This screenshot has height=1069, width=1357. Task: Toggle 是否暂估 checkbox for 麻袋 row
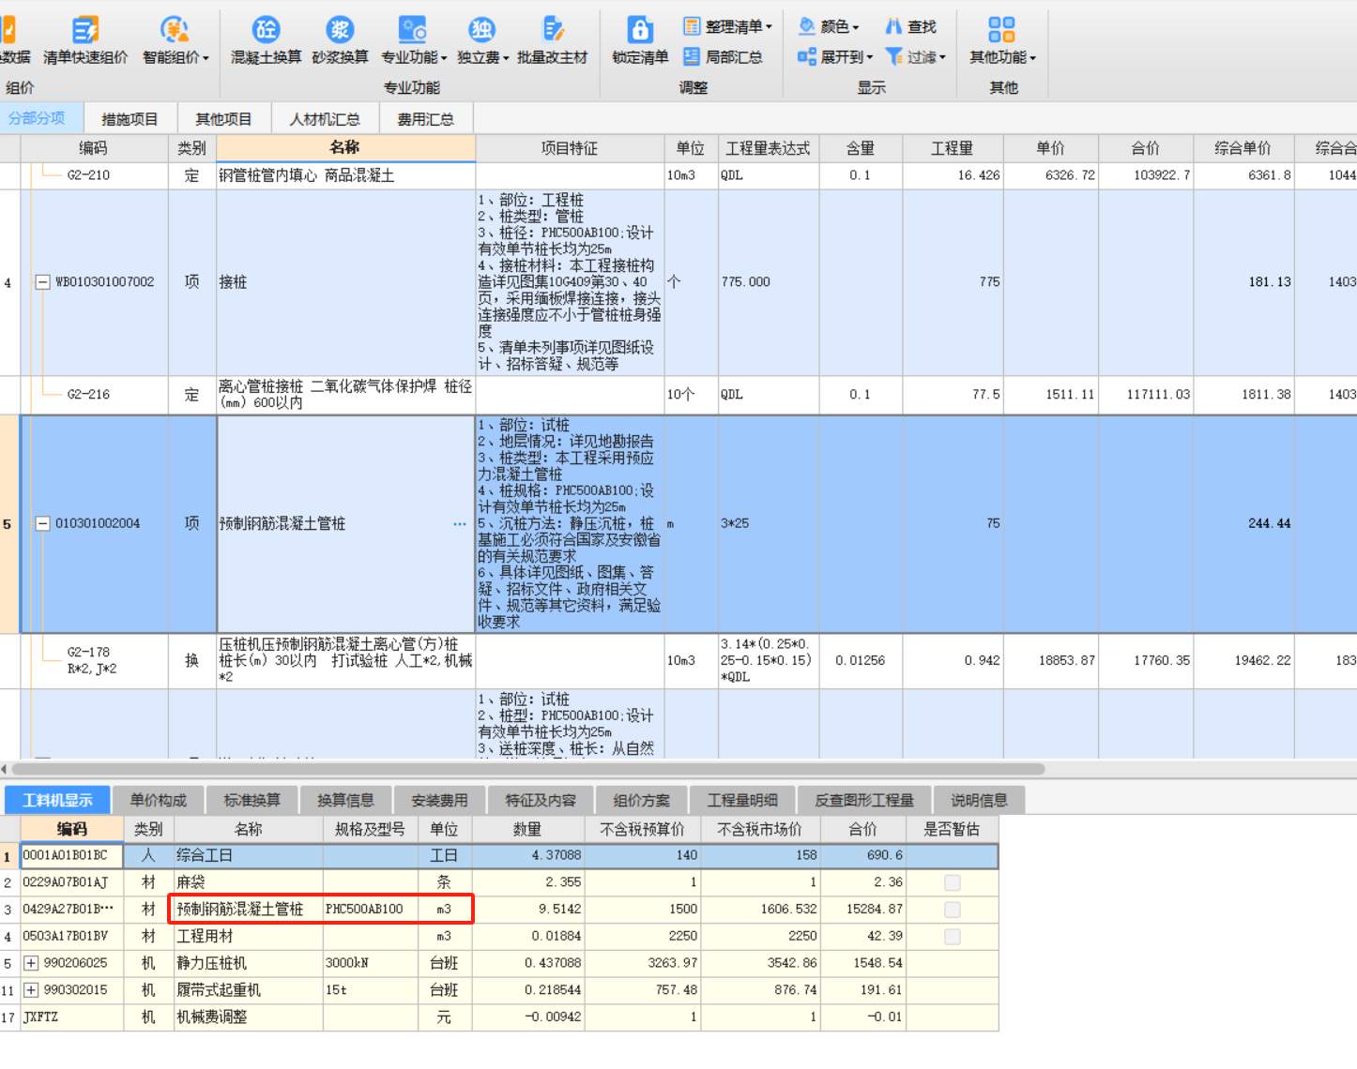[952, 882]
